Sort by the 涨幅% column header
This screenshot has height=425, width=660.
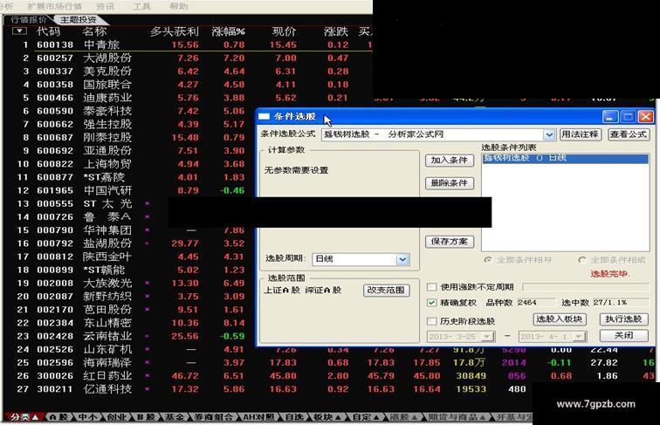228,31
